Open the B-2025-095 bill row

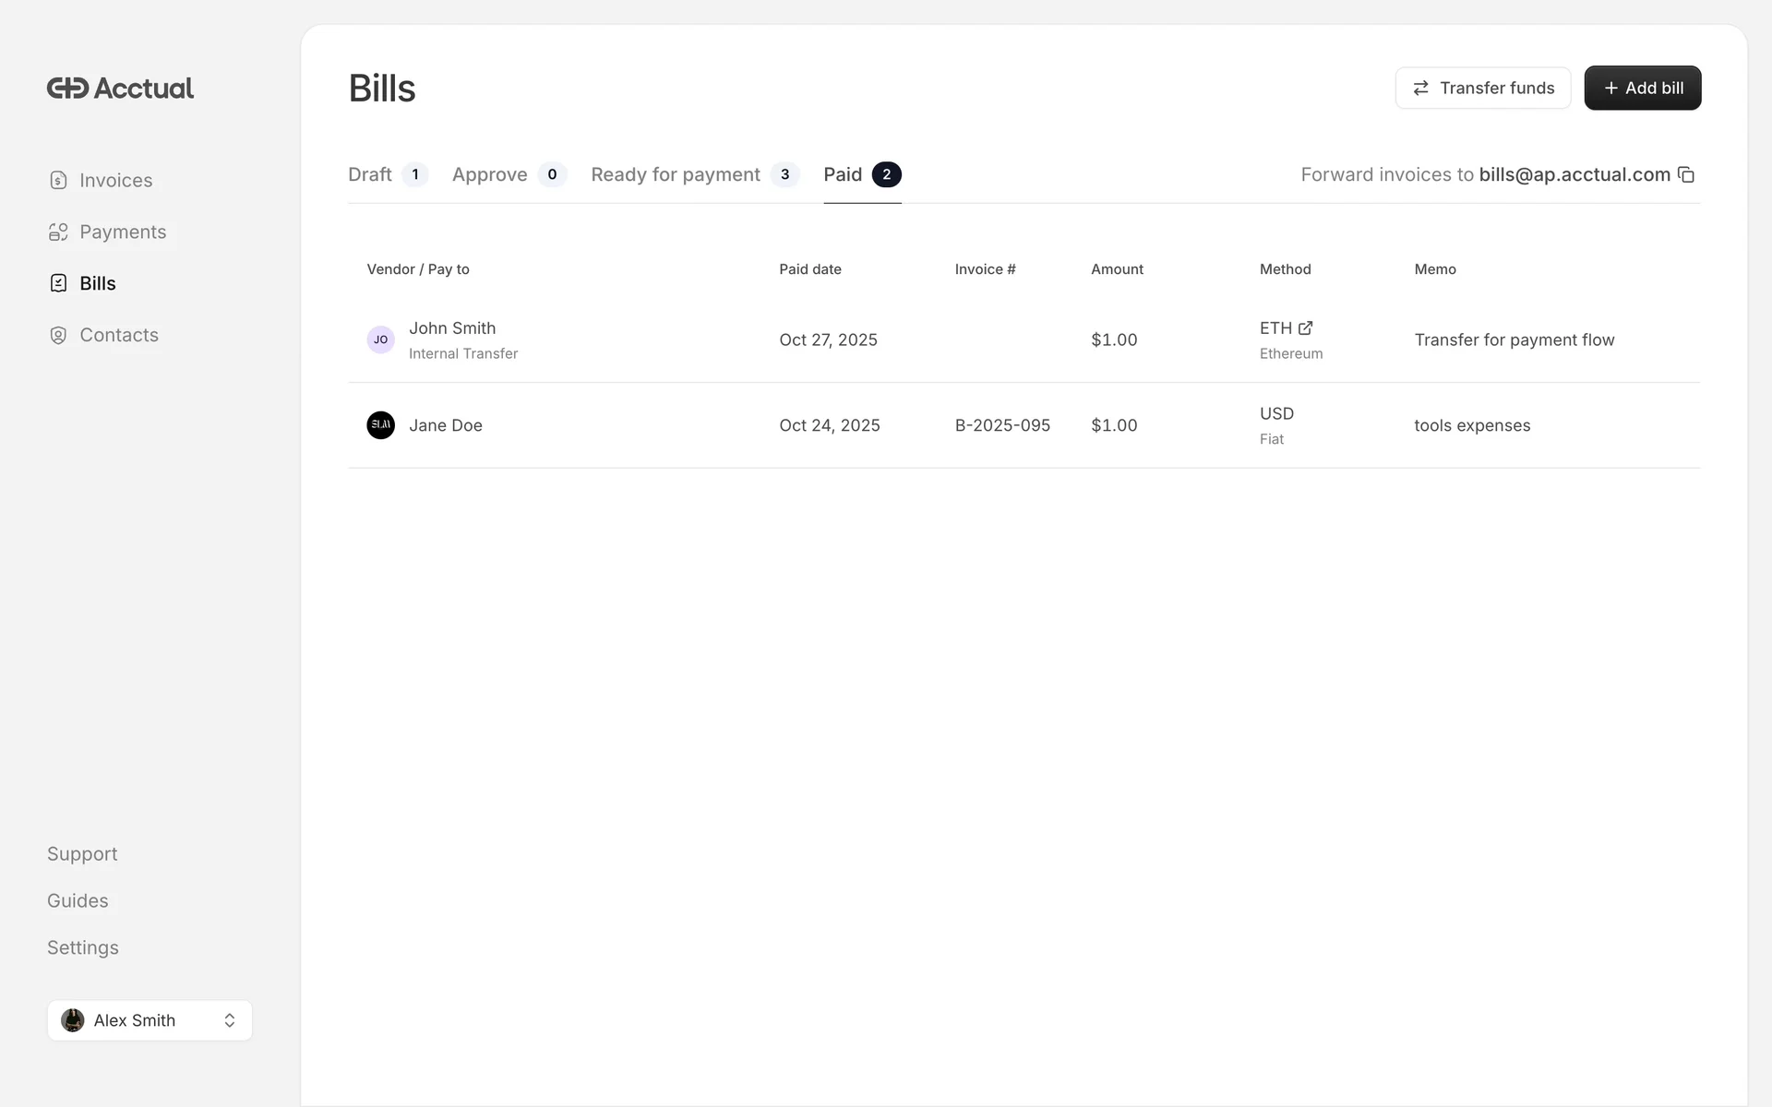1002,425
